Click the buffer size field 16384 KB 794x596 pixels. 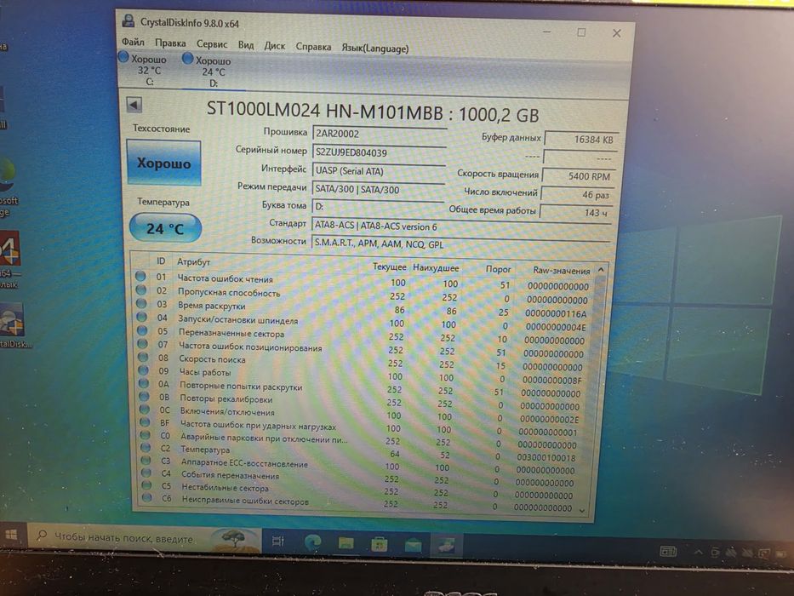[580, 140]
